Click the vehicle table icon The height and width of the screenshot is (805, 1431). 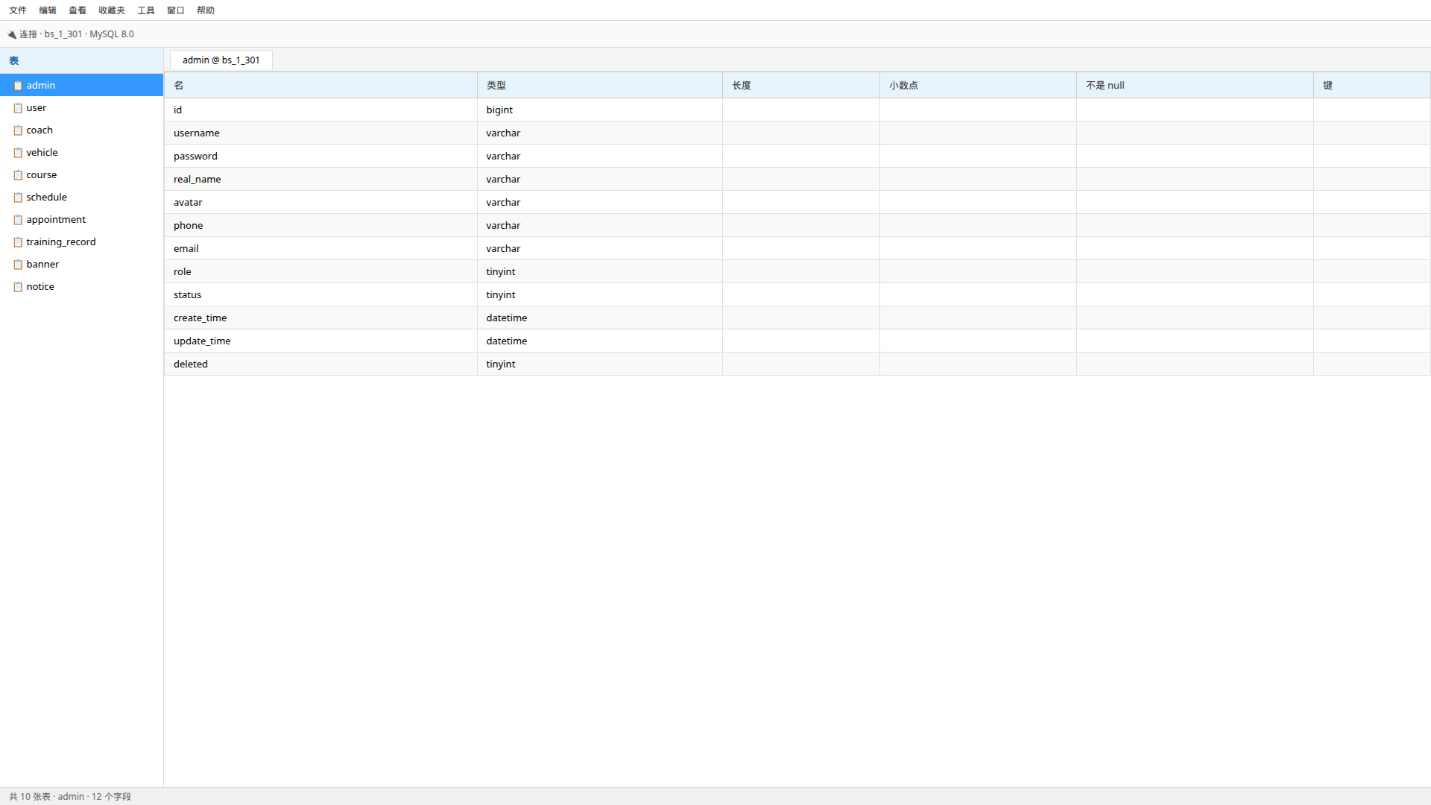(18, 153)
